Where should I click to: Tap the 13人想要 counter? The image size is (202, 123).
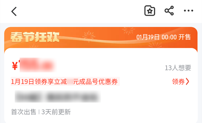[178, 68]
